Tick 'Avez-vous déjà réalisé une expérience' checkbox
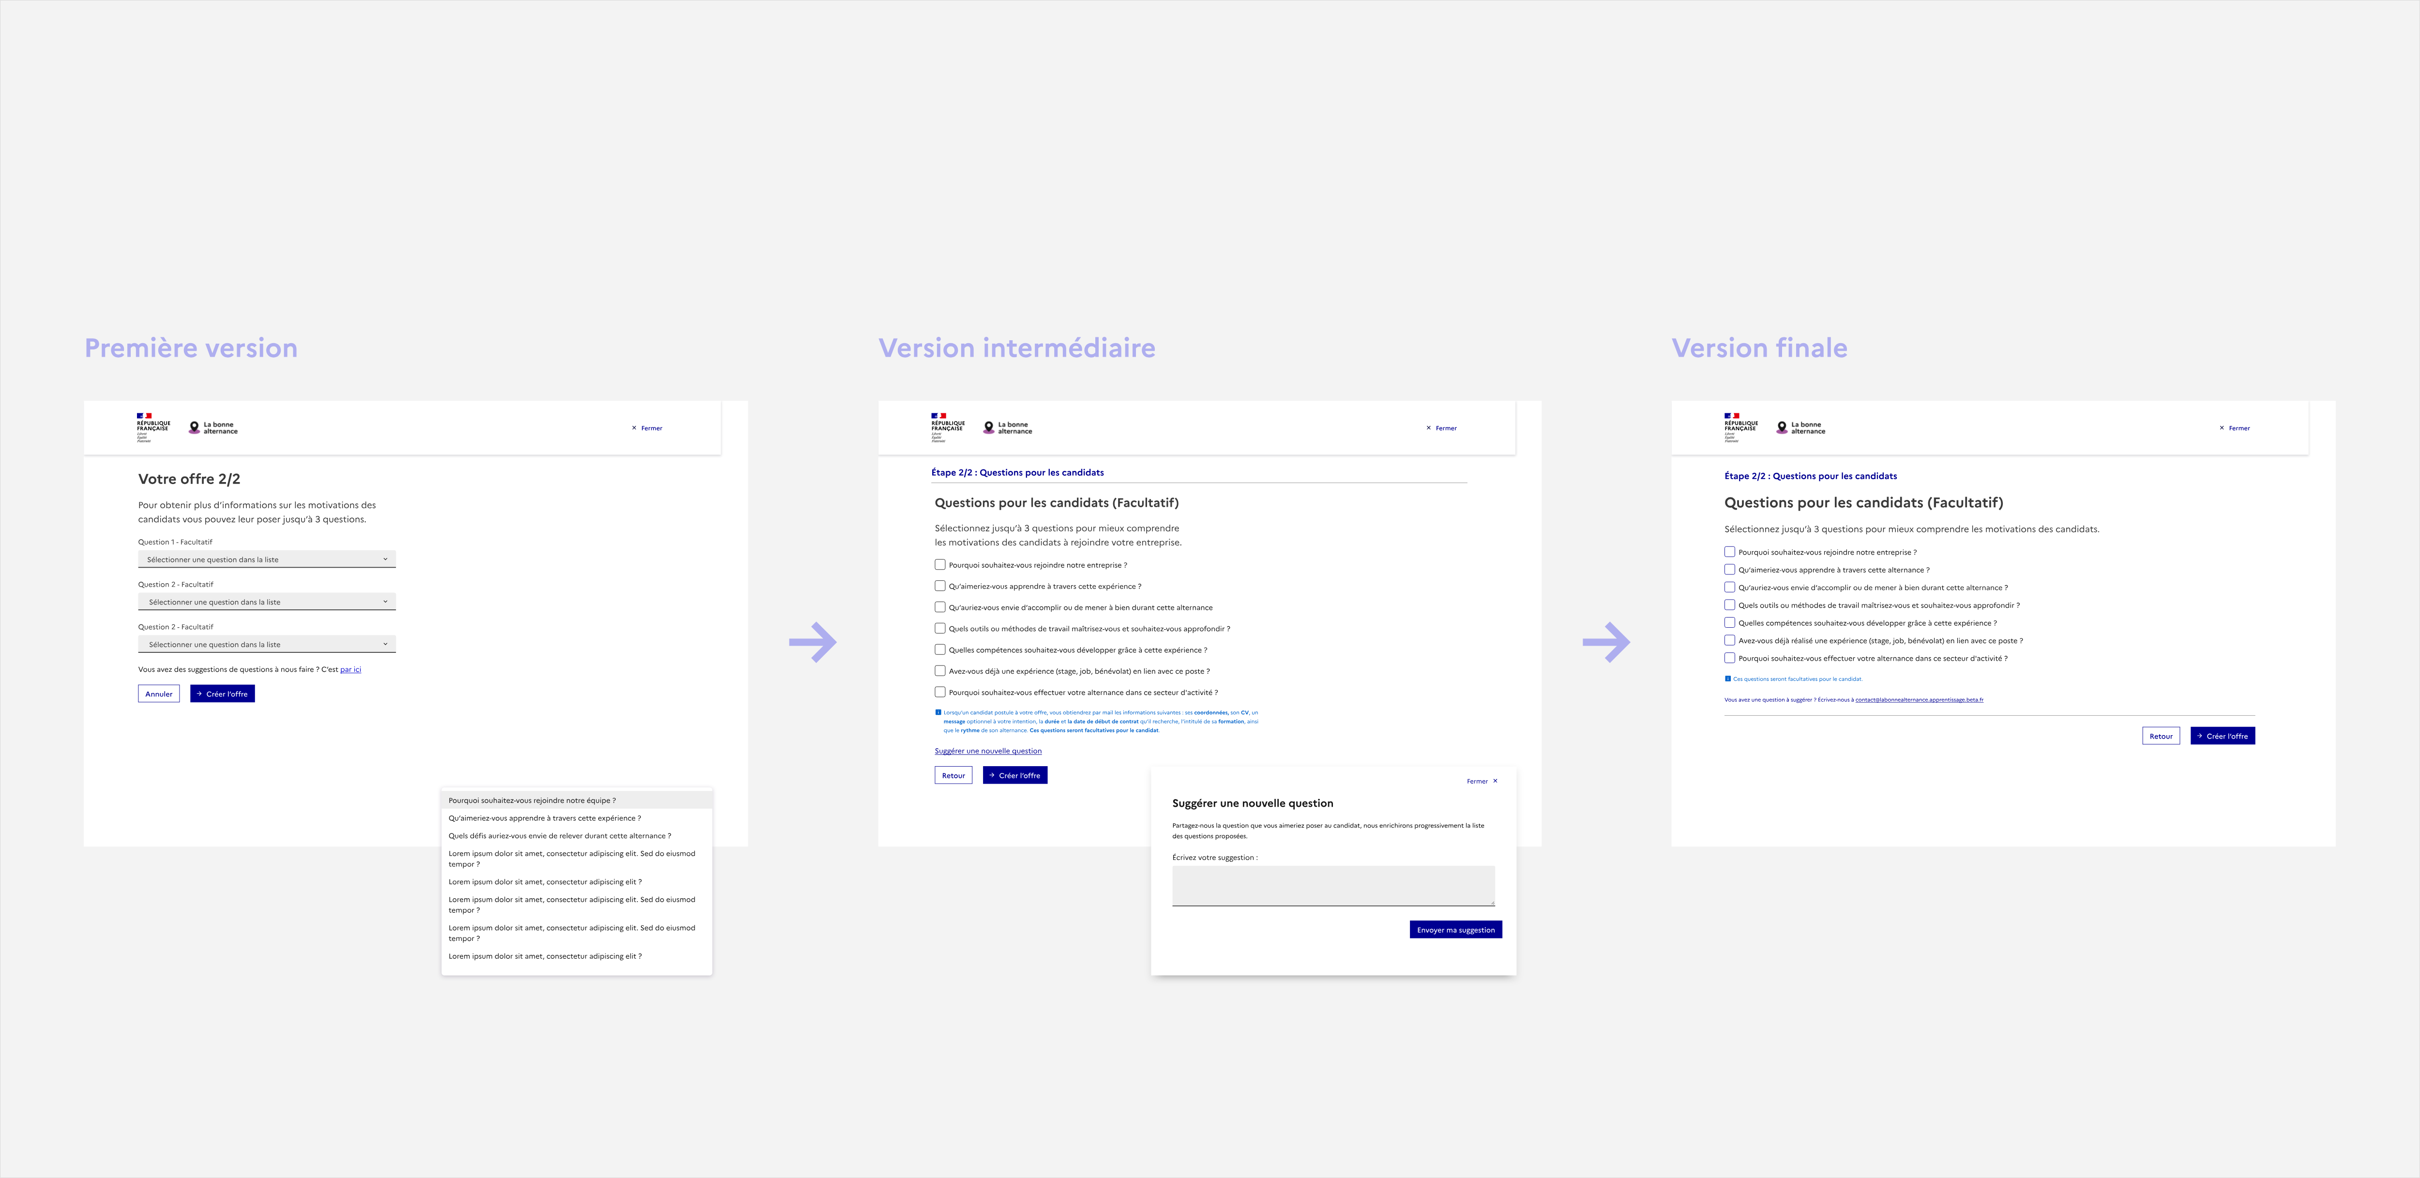2420x1178 pixels. pyautogui.click(x=1729, y=641)
